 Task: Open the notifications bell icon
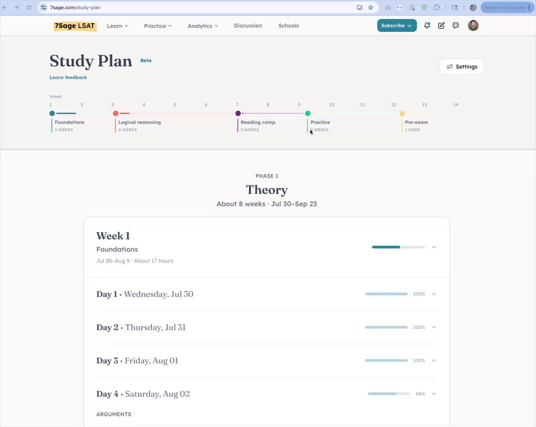[x=427, y=26]
